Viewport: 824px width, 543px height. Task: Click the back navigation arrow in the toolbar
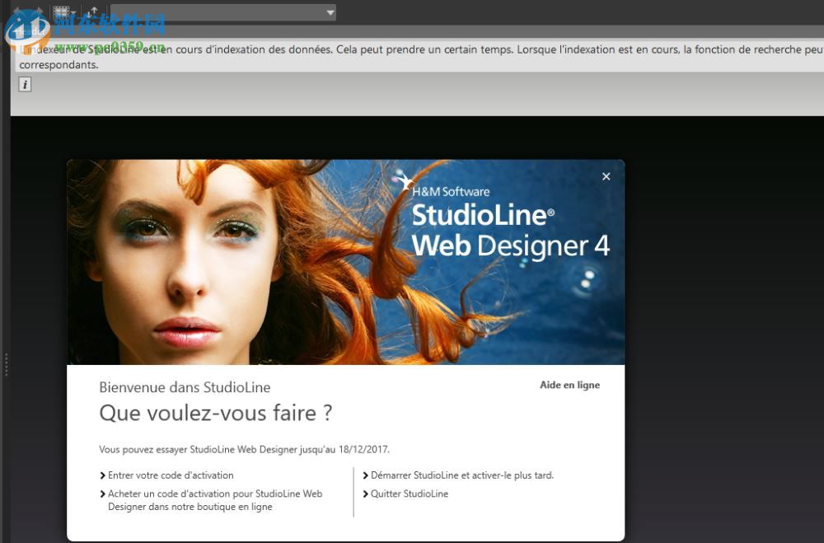tap(17, 8)
